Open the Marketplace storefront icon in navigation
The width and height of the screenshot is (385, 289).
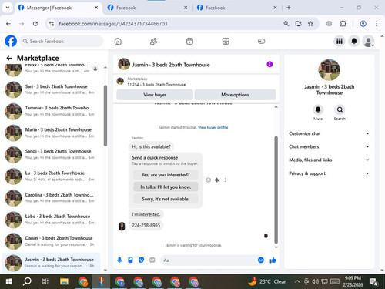coord(226,41)
